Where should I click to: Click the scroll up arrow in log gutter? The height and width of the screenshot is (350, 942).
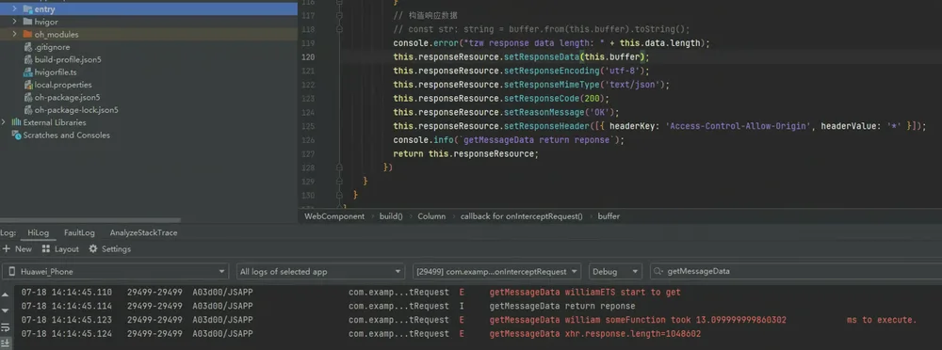coord(6,294)
